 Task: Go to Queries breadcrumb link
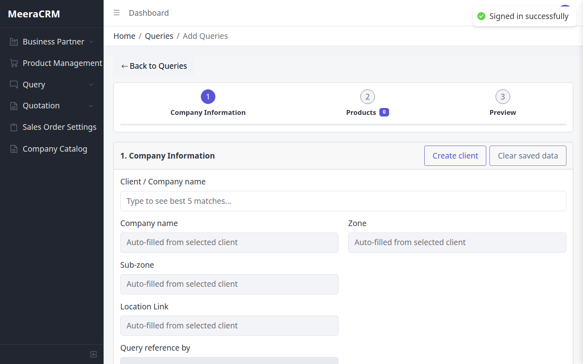pyautogui.click(x=159, y=36)
